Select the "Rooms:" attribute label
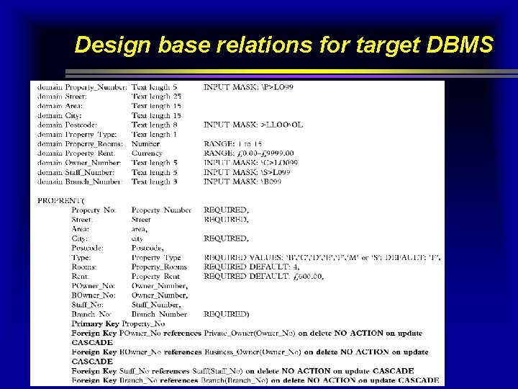Screen dimensions: 518x389 (84, 267)
